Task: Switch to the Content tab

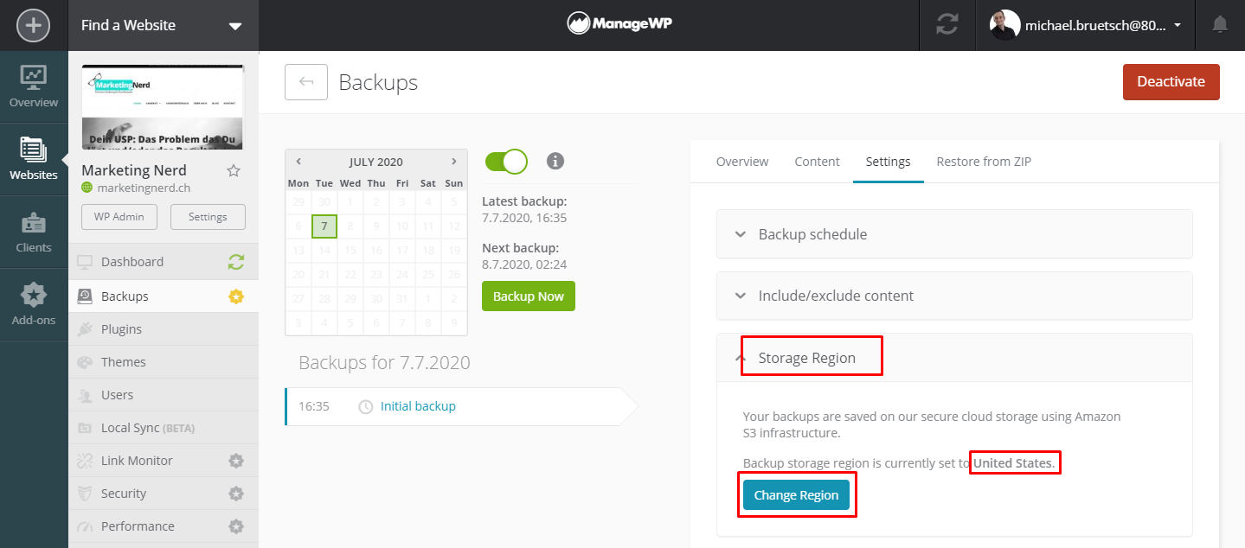Action: 817,162
